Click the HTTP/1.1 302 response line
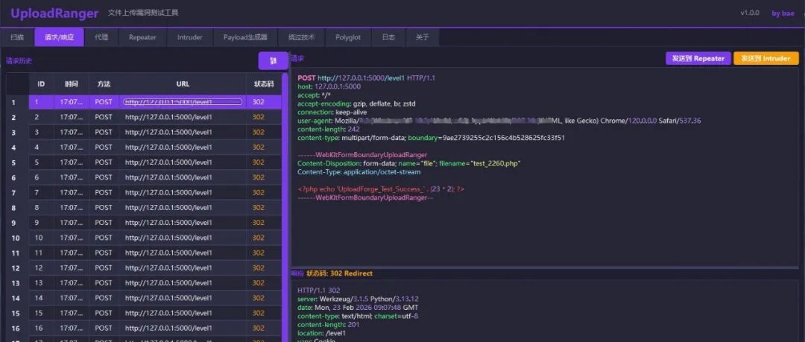The width and height of the screenshot is (805, 342). tap(318, 291)
